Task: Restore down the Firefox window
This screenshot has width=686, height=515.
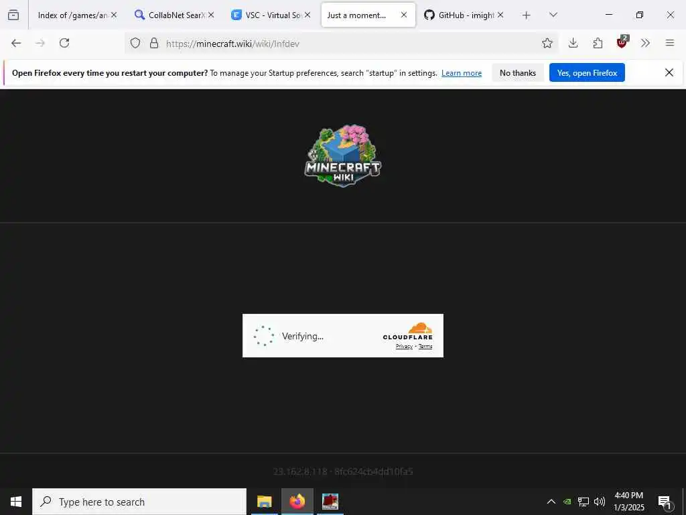Action: click(640, 15)
